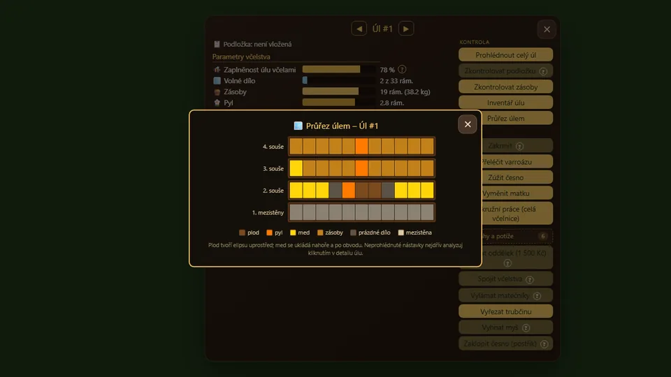Select the orange pollen frame in 3. souše
This screenshot has width=671, height=377.
[x=361, y=168]
